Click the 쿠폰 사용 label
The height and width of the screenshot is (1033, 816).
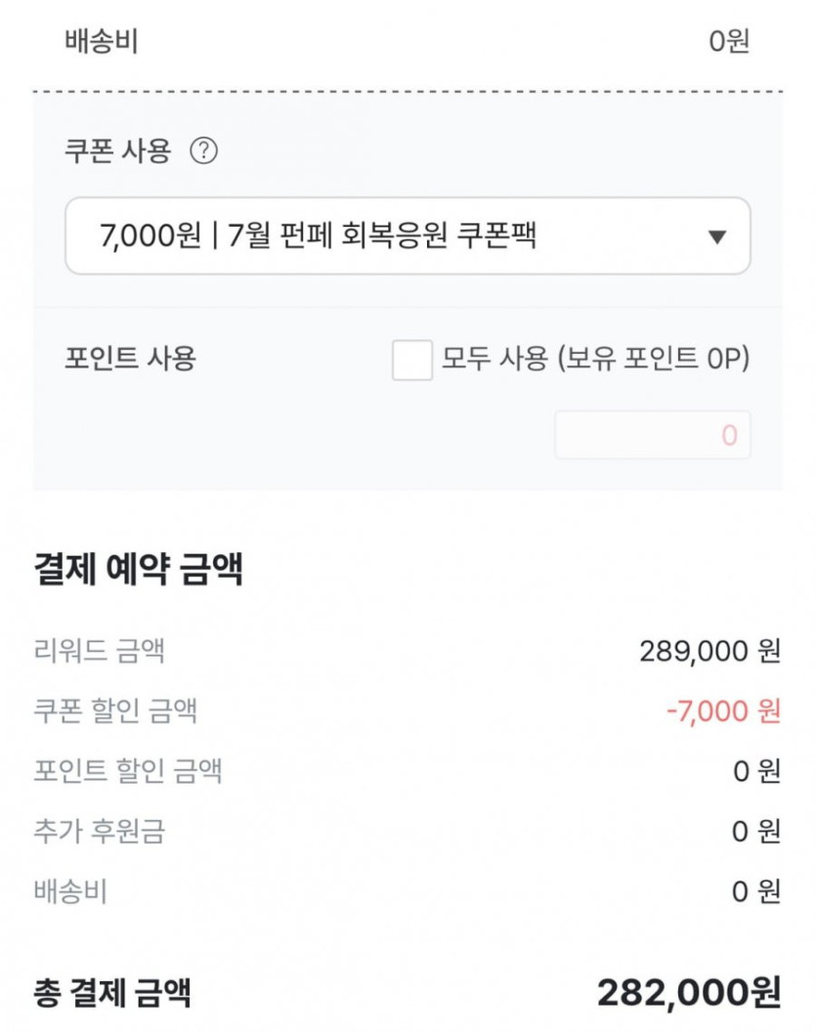tap(117, 151)
